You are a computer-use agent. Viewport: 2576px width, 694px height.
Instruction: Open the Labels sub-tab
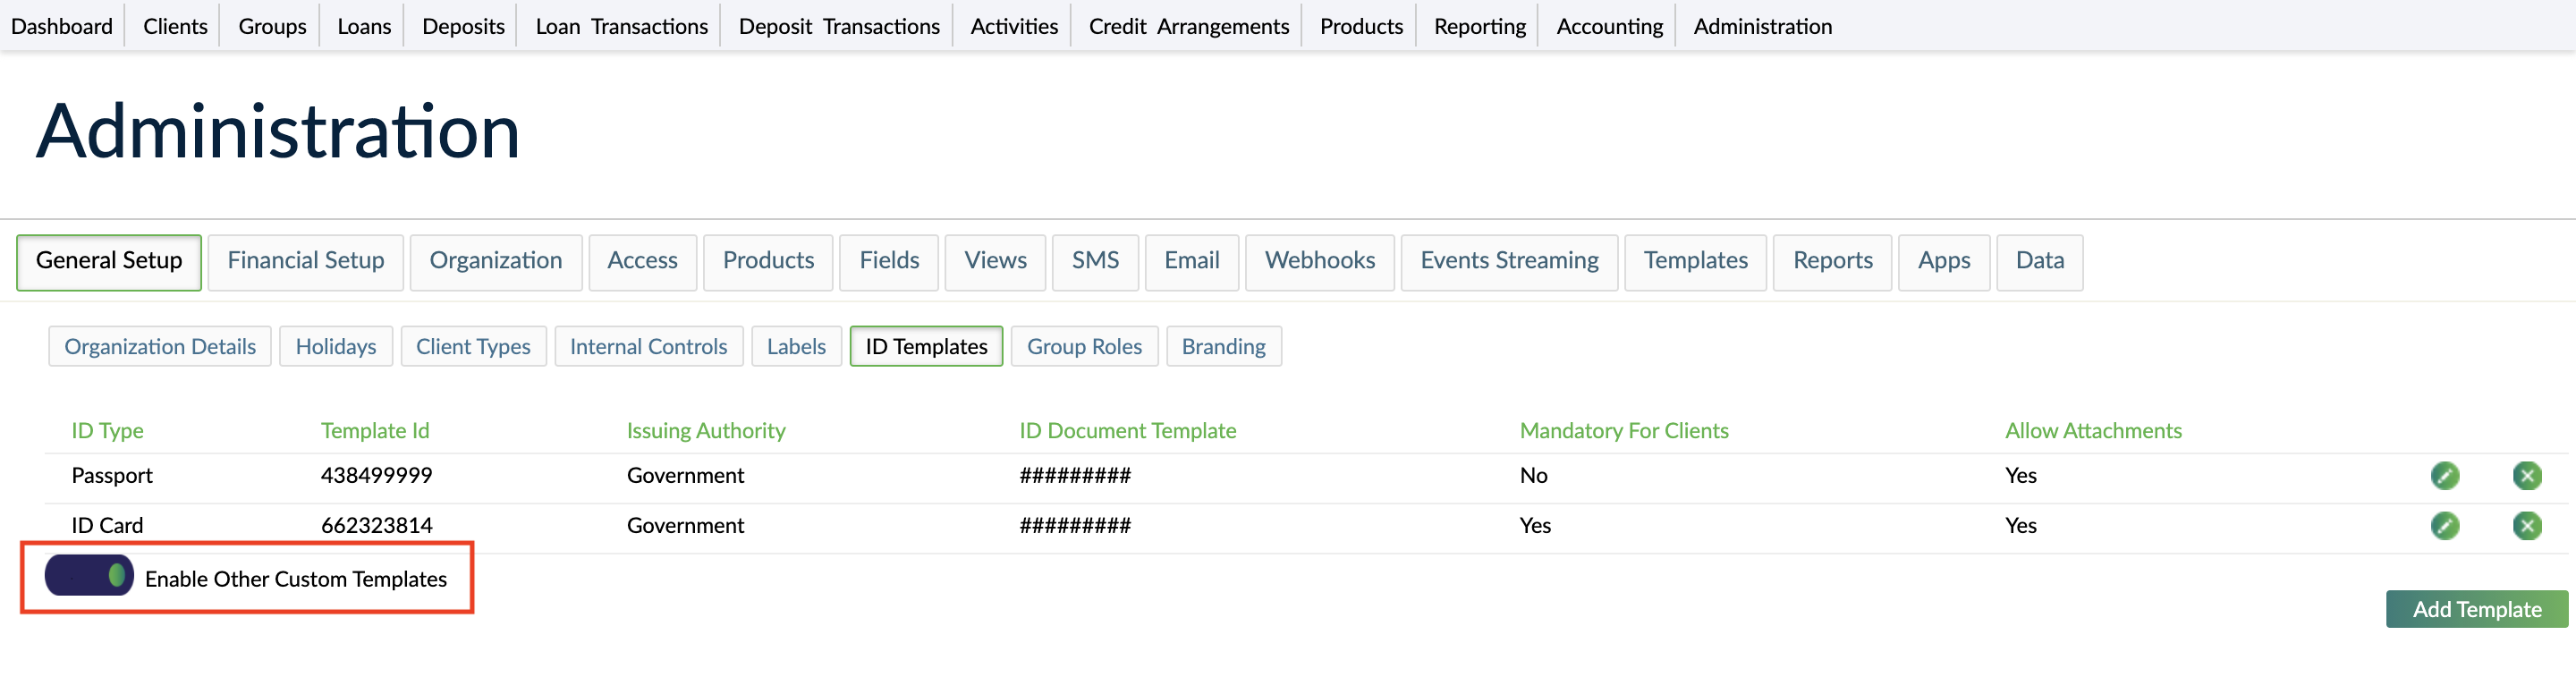(796, 346)
